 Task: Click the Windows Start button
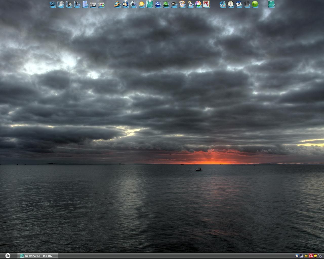point(8,256)
